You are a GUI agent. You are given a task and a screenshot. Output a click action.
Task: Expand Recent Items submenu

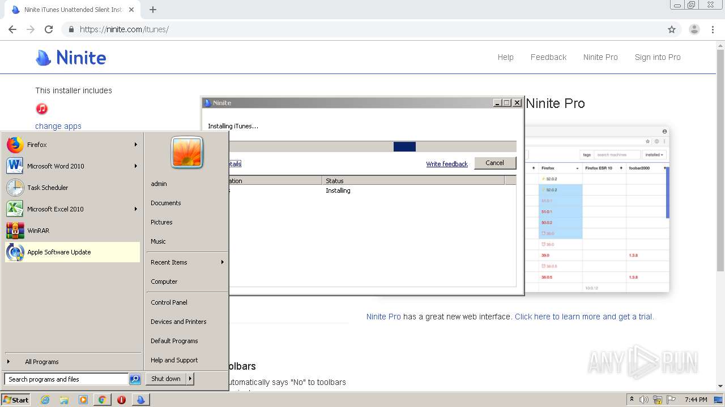[223, 262]
